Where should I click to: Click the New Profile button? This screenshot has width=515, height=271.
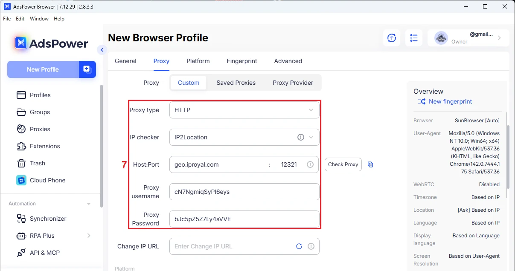43,69
